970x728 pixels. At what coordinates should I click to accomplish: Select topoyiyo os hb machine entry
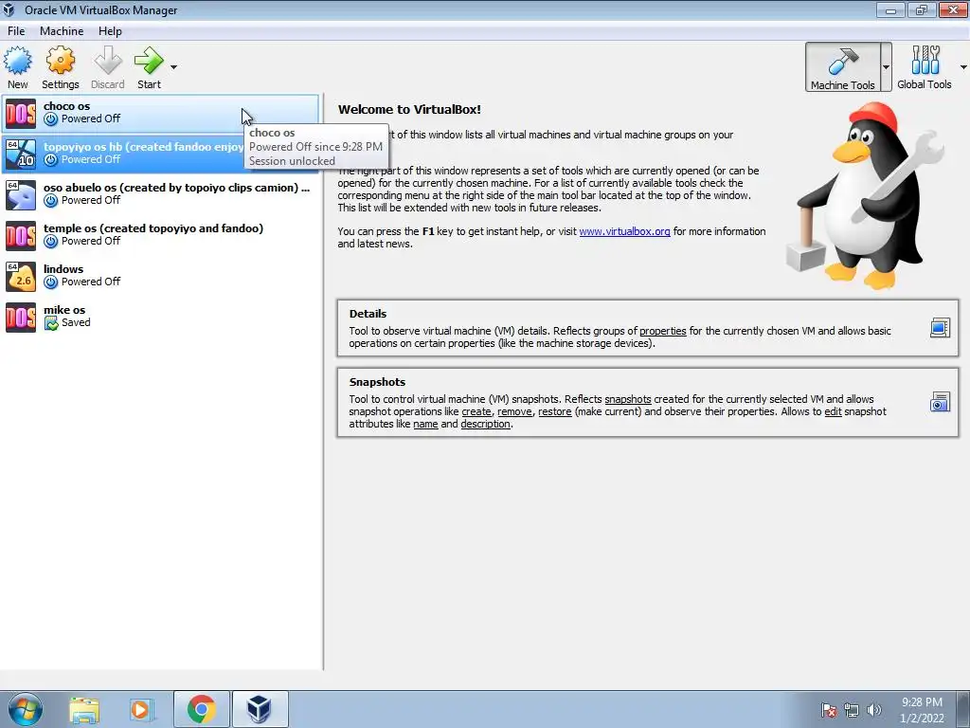coord(161,154)
